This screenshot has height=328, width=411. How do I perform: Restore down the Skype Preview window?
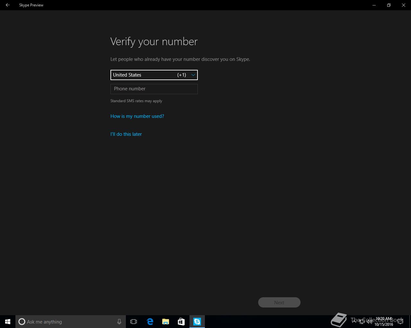point(389,5)
